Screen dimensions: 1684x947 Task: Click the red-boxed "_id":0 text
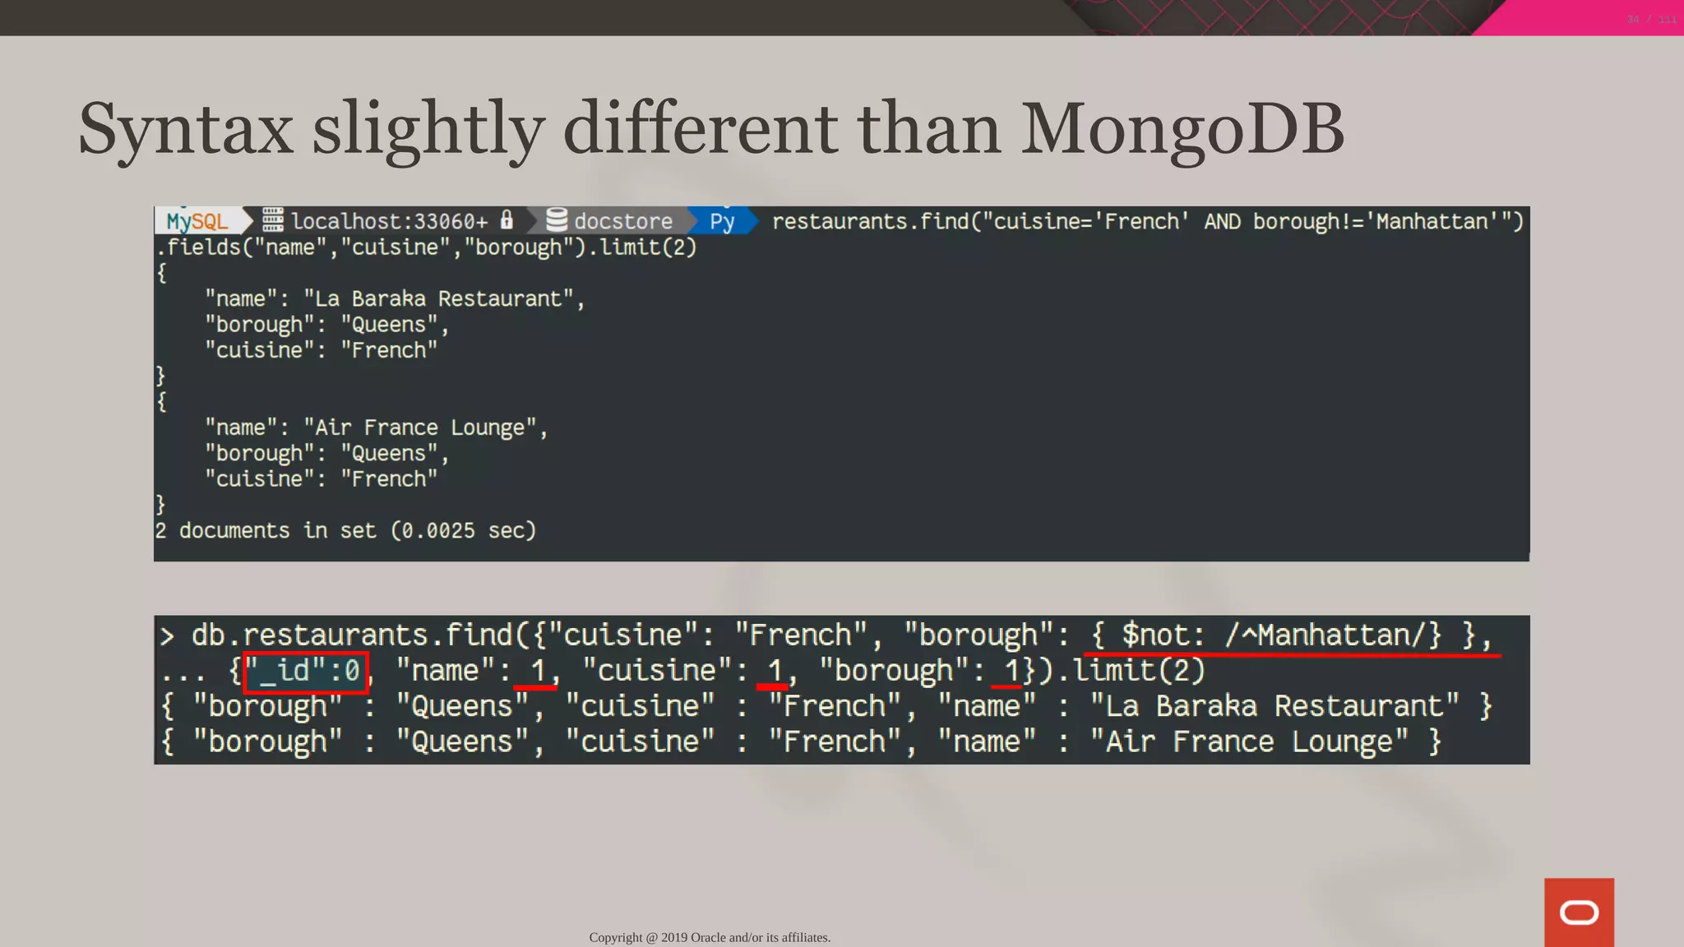click(x=306, y=671)
